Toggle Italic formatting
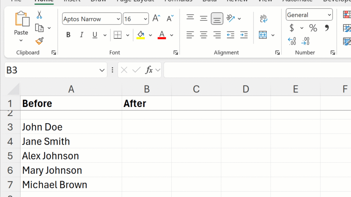351x197 pixels. [81, 35]
